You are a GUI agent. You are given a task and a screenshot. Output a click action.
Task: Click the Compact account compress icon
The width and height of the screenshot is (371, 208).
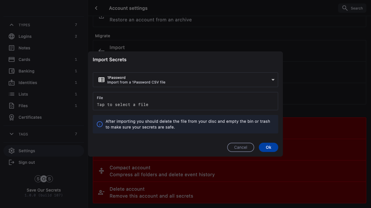pyautogui.click(x=101, y=171)
